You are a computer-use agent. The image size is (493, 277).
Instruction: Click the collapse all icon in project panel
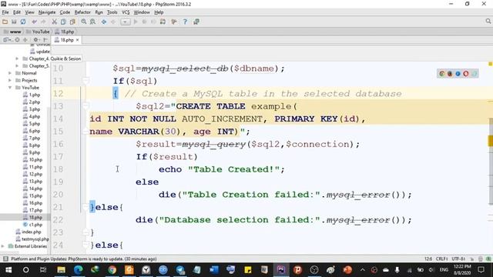25,40
